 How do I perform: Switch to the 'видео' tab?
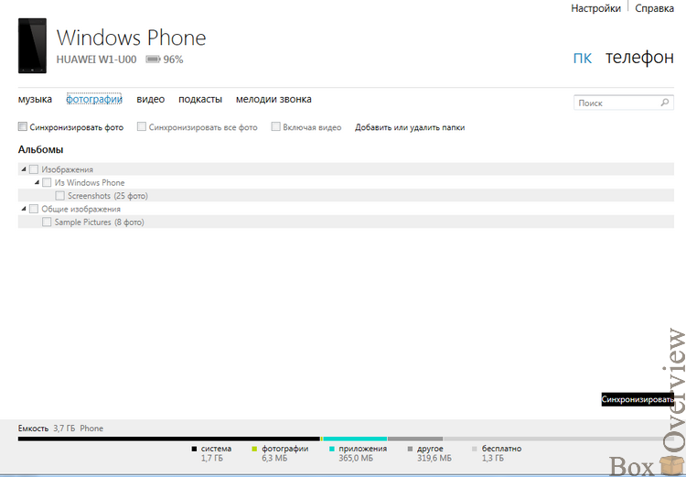click(151, 100)
